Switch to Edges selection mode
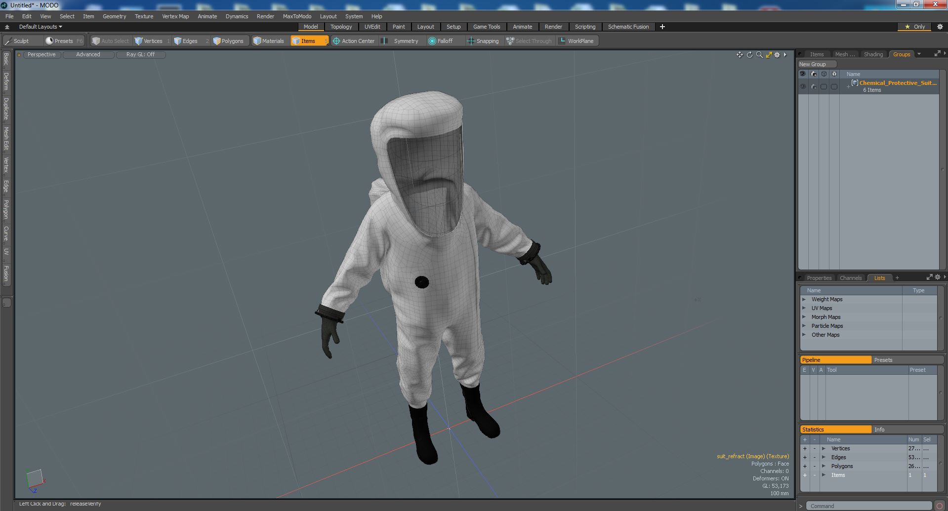The image size is (948, 511). pyautogui.click(x=190, y=41)
